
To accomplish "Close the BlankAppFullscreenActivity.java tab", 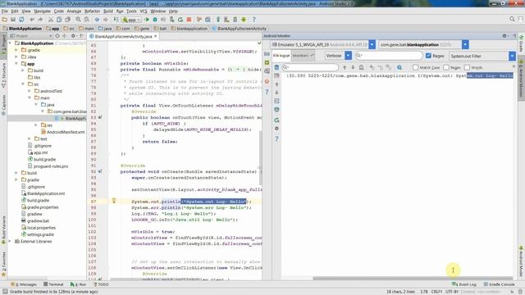I will [x=155, y=36].
